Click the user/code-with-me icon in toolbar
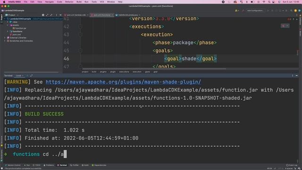The width and height of the screenshot is (302, 170). point(236,10)
